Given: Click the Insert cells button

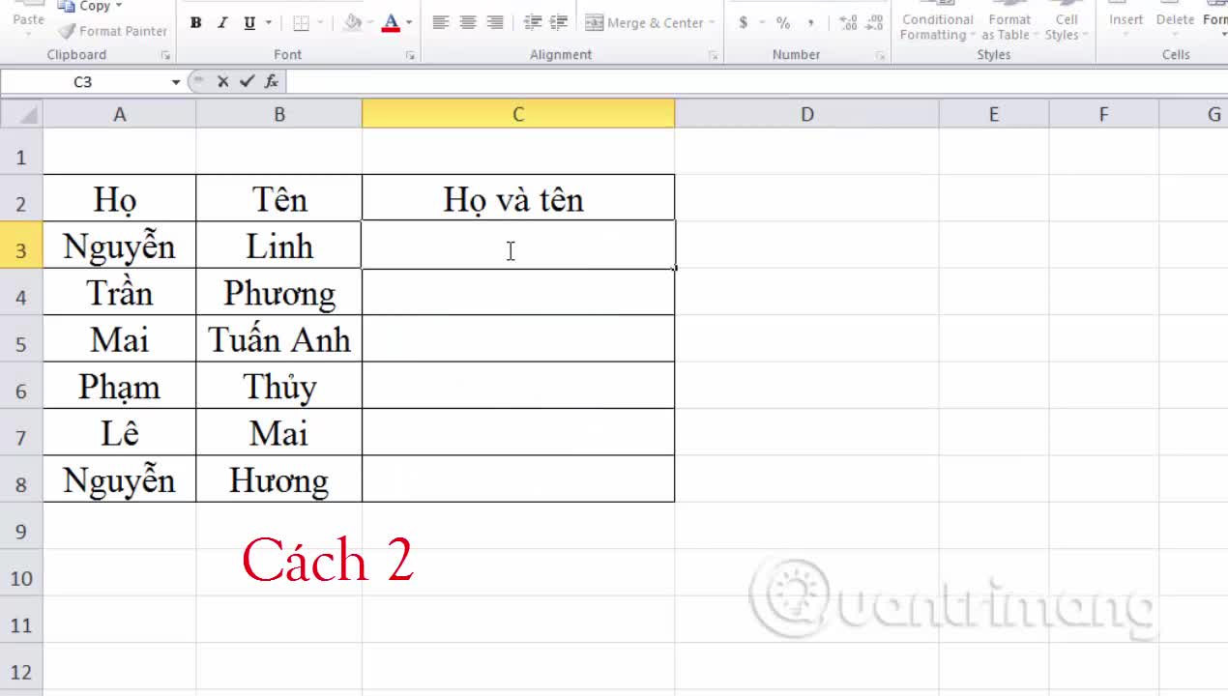Looking at the screenshot, I should pyautogui.click(x=1126, y=19).
